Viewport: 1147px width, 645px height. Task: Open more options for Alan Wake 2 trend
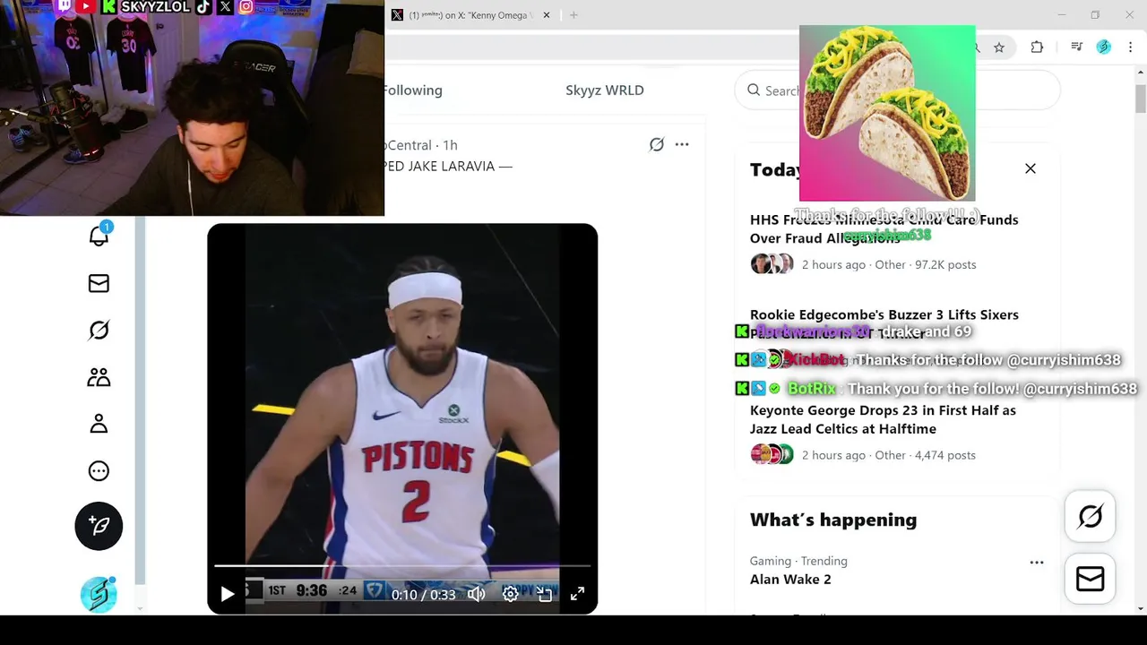pyautogui.click(x=1037, y=563)
